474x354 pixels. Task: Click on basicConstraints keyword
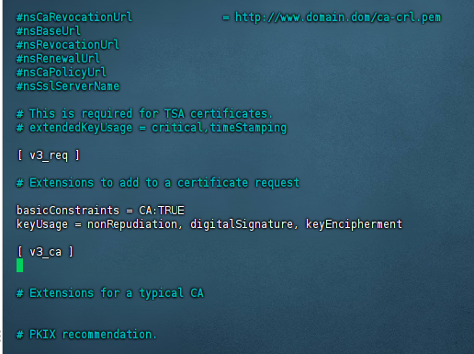point(68,211)
